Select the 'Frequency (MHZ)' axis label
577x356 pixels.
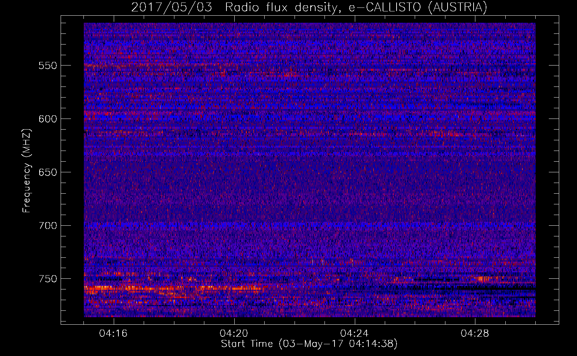click(27, 171)
